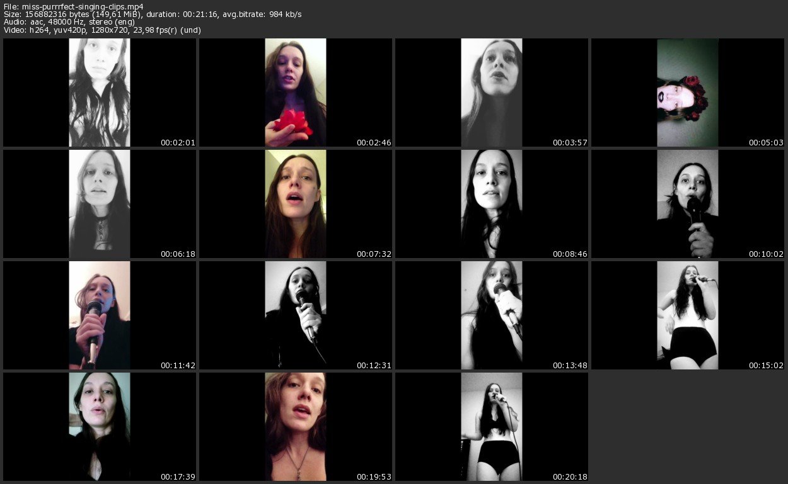Select the frame showing a red flower in hand
The image size is (788, 484).
click(295, 93)
